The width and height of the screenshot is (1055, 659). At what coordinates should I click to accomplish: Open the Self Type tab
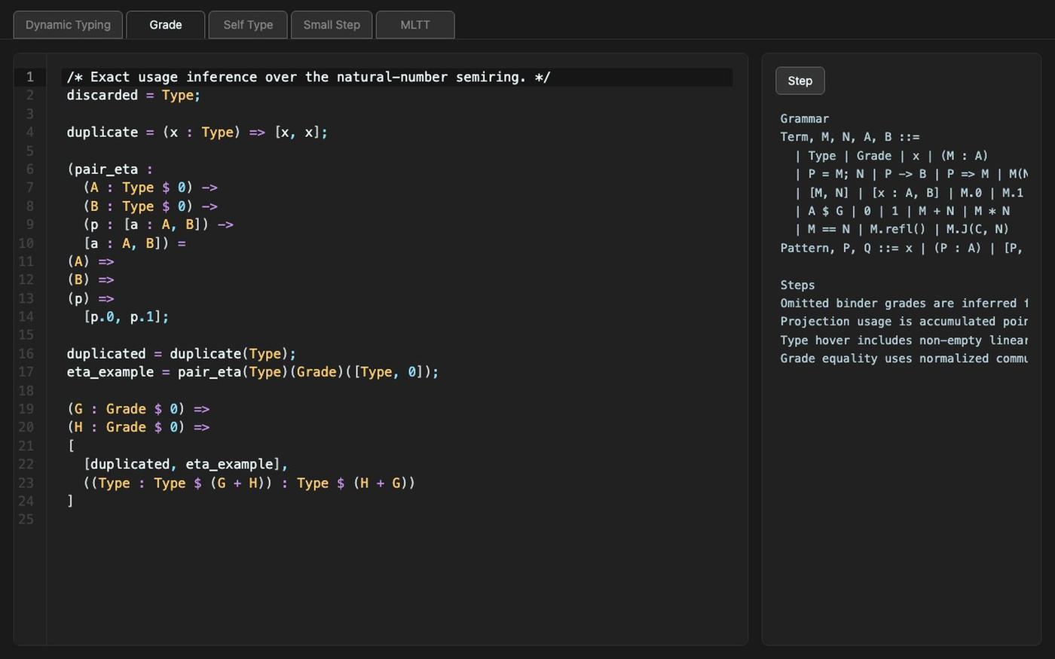pyautogui.click(x=248, y=25)
